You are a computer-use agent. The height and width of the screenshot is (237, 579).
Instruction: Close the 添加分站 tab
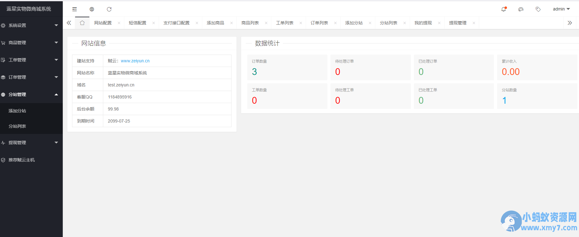tap(370, 23)
